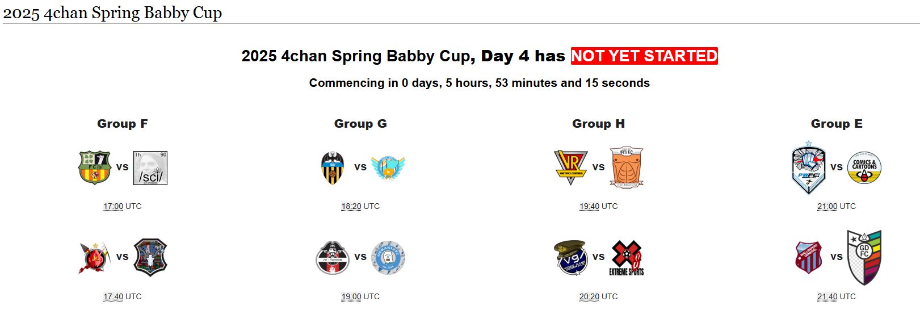Click the 17:00 UTC match time
The image size is (920, 310).
[113, 207]
